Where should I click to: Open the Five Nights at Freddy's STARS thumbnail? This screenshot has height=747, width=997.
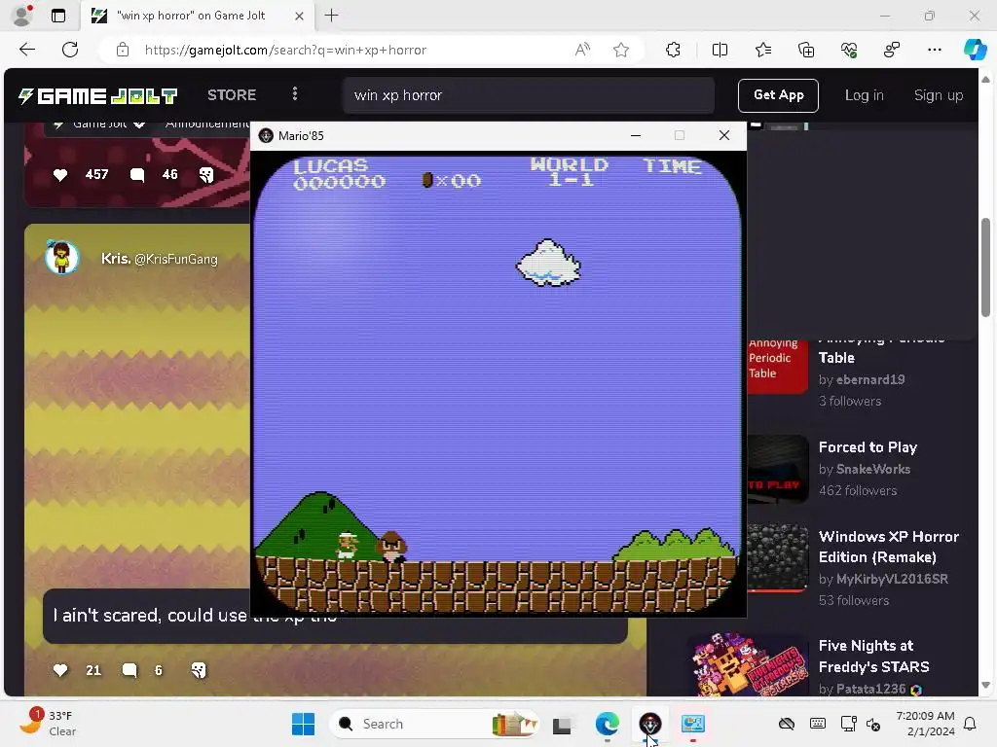coord(749,664)
